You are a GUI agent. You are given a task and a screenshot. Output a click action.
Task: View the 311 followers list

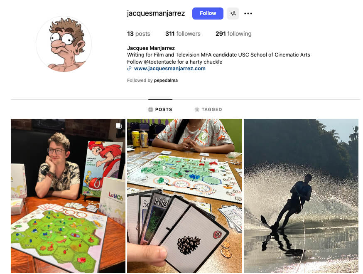183,34
